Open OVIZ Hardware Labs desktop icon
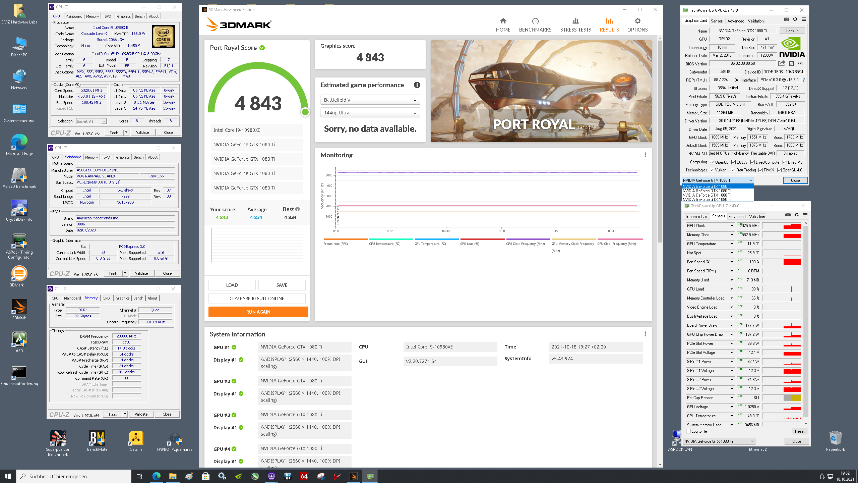858x483 pixels. tap(19, 14)
